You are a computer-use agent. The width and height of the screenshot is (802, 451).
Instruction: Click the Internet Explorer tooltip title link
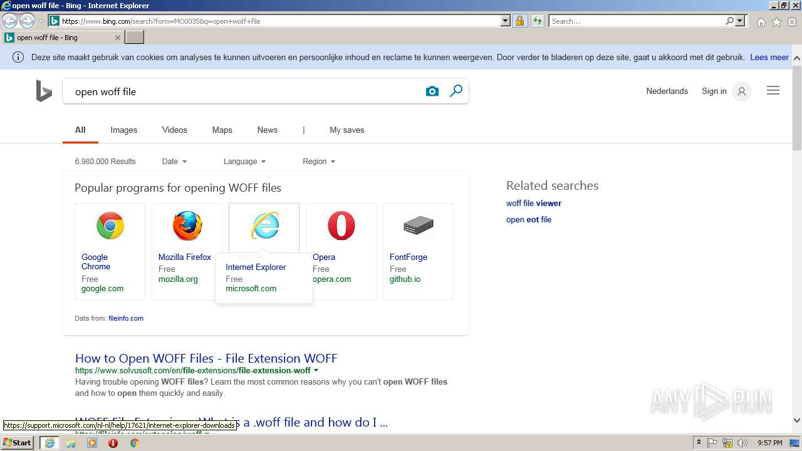[256, 267]
